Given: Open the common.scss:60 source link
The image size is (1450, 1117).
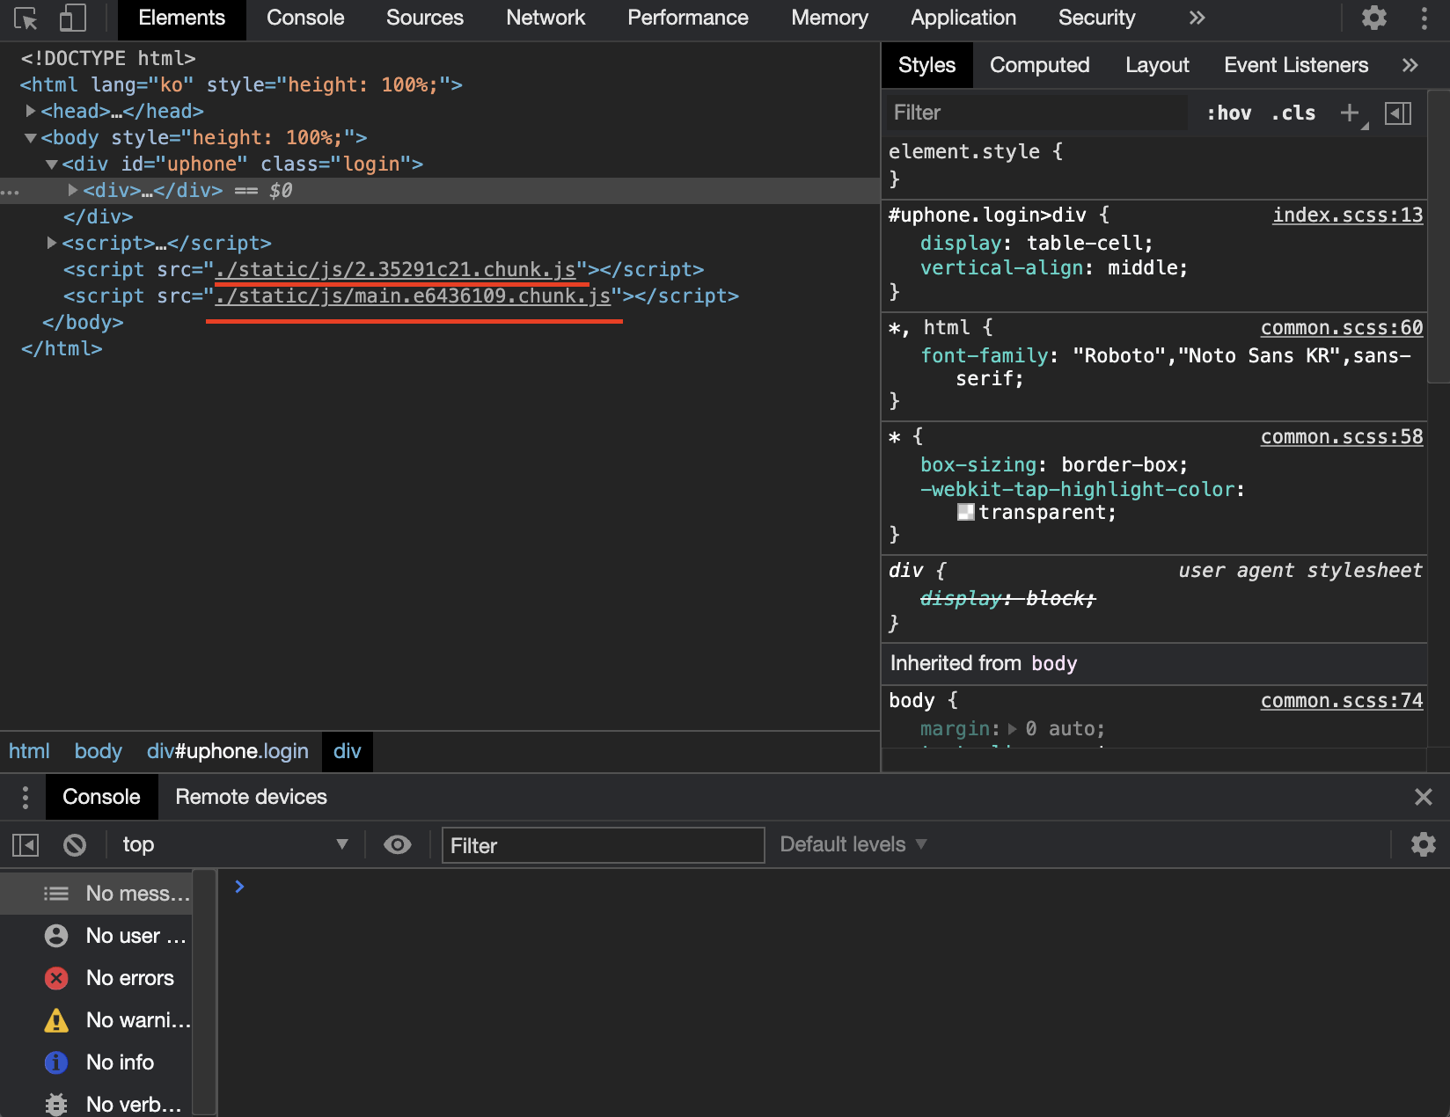Looking at the screenshot, I should 1341,327.
